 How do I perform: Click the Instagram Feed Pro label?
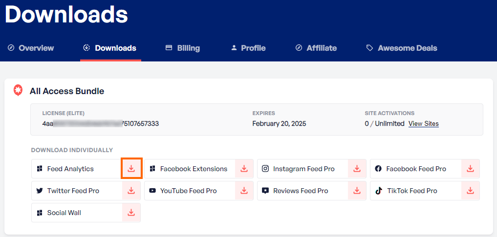pyautogui.click(x=303, y=169)
